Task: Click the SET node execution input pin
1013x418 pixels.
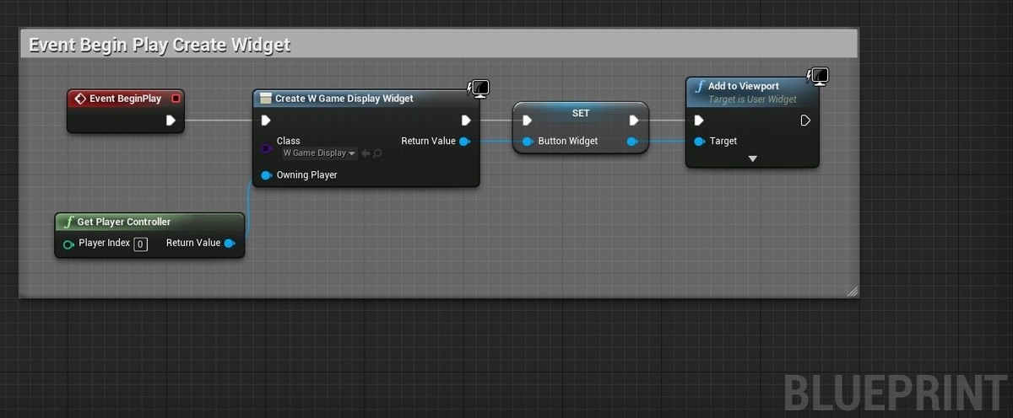Action: [x=527, y=121]
